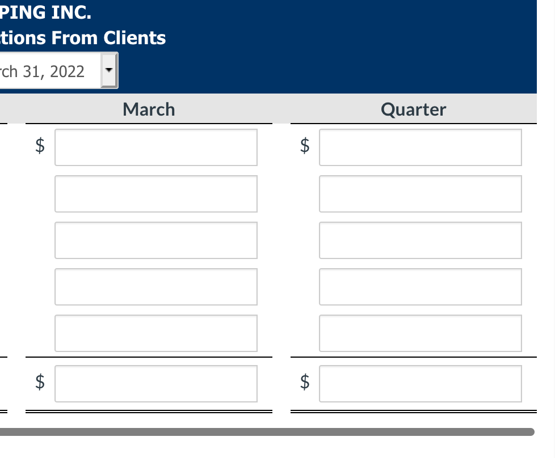The height and width of the screenshot is (458, 555).
Task: Click the first Quarter dollar input field
Action: tap(420, 147)
